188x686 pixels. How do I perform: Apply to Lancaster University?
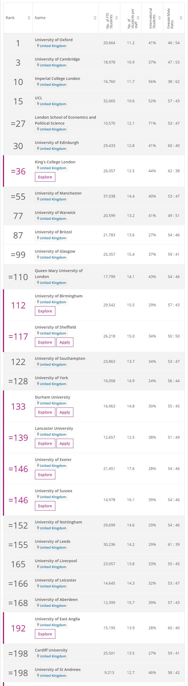pos(65,444)
